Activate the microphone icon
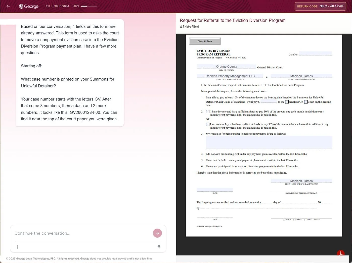Image resolution: width=352 pixels, height=263 pixels. click(159, 247)
